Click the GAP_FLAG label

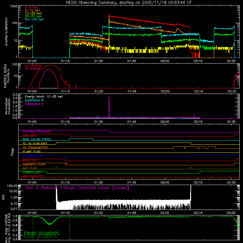click(x=30, y=135)
